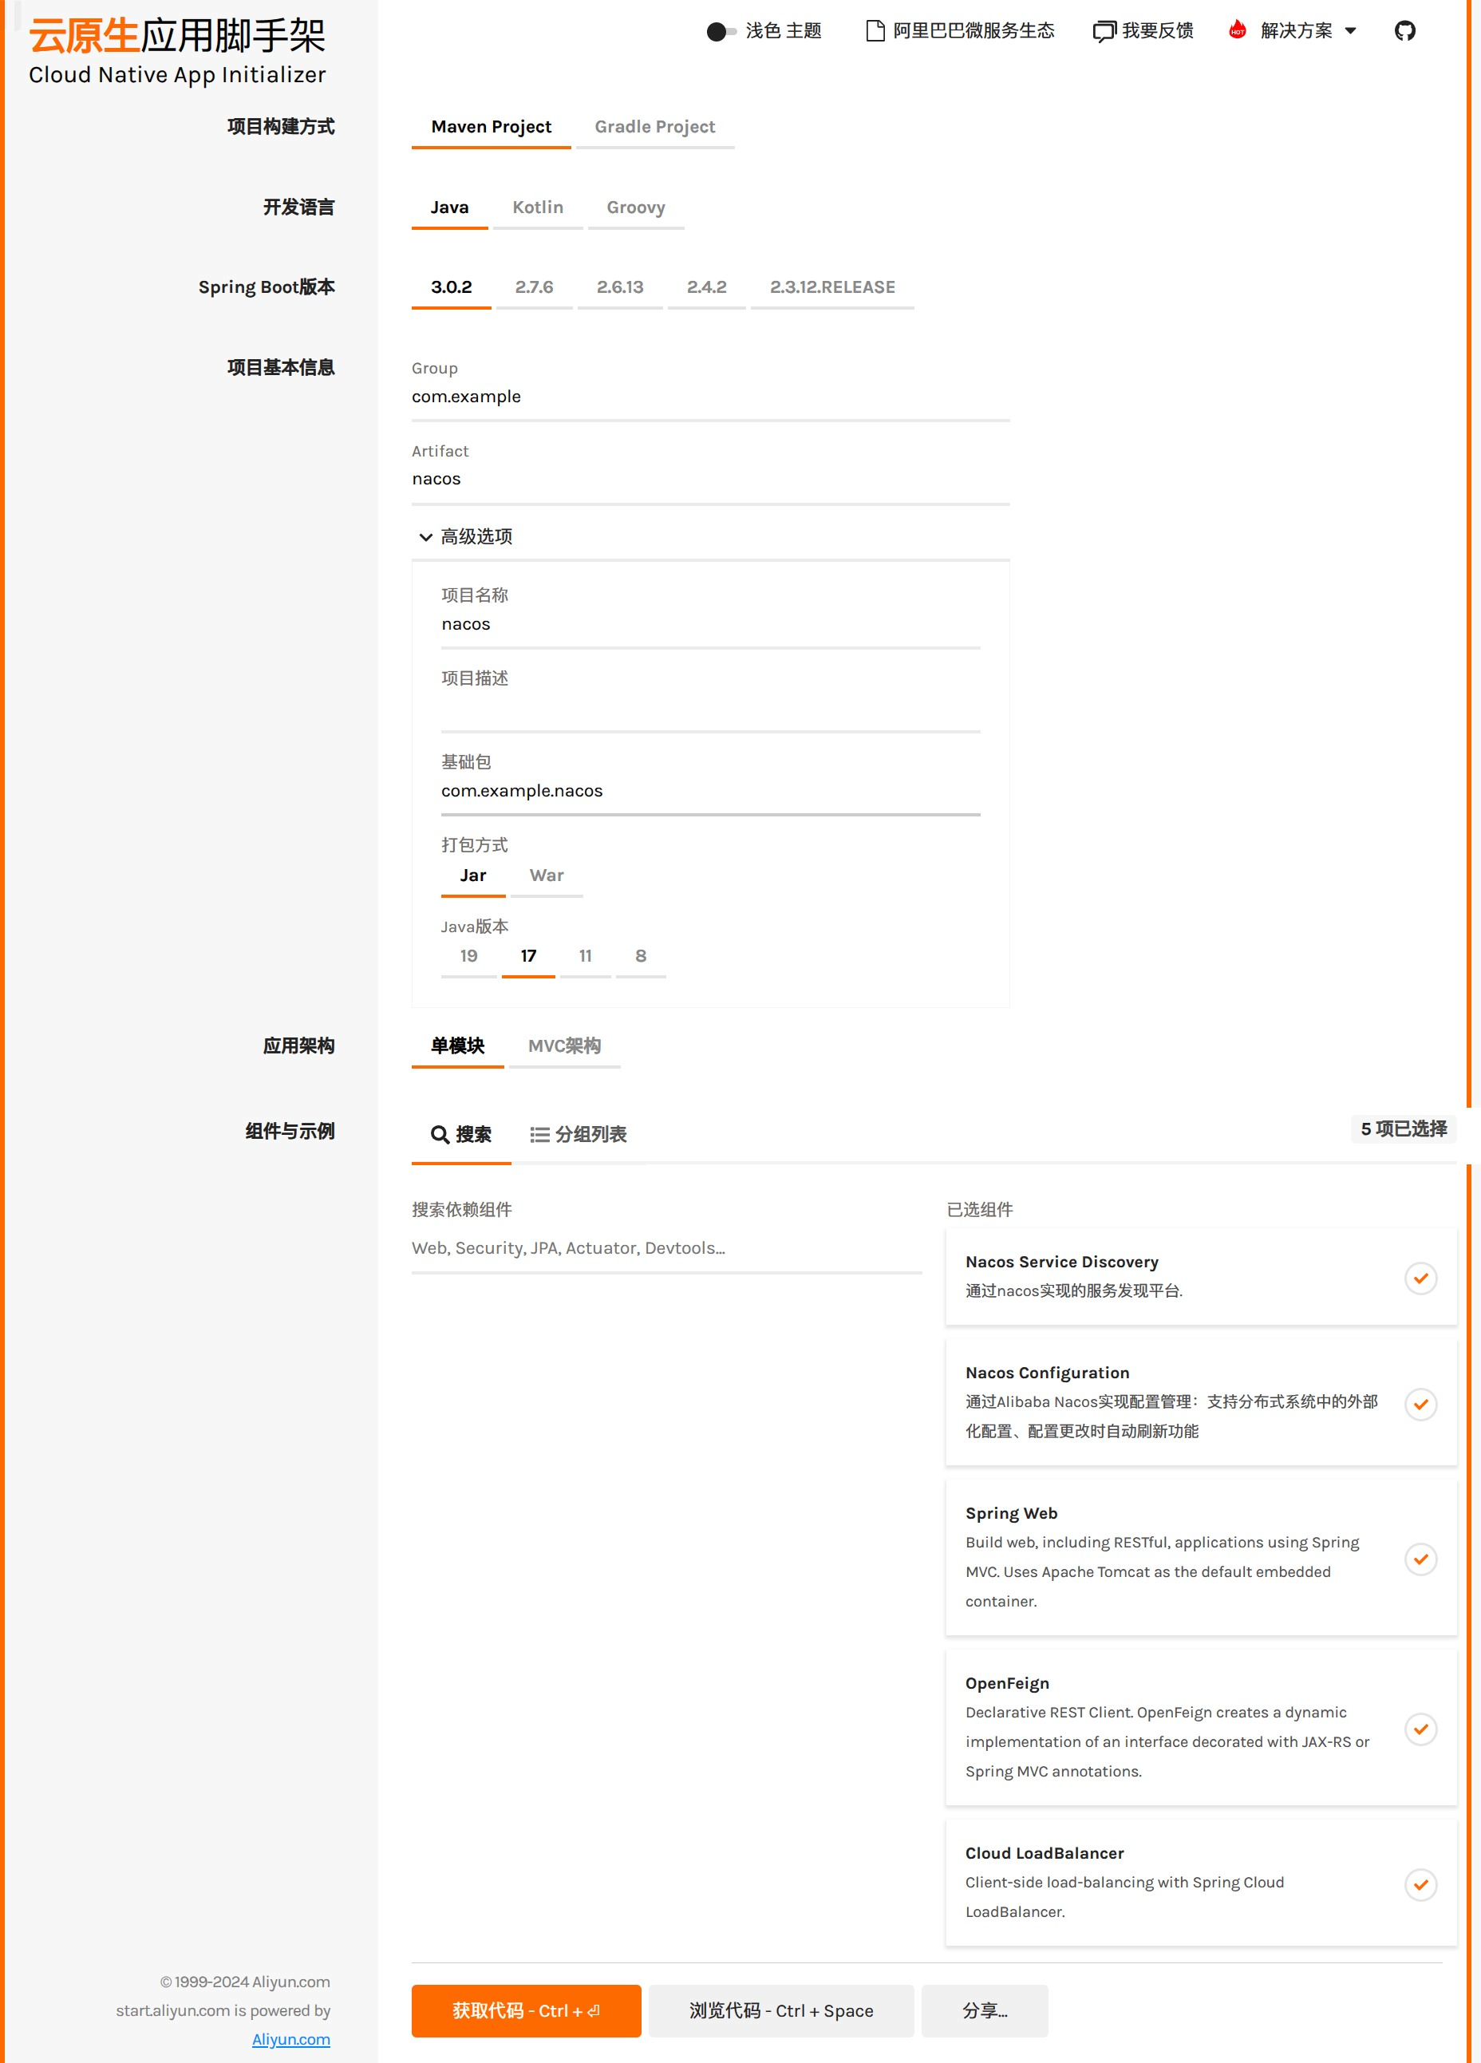
Task: Select Jar packaging
Action: [x=473, y=876]
